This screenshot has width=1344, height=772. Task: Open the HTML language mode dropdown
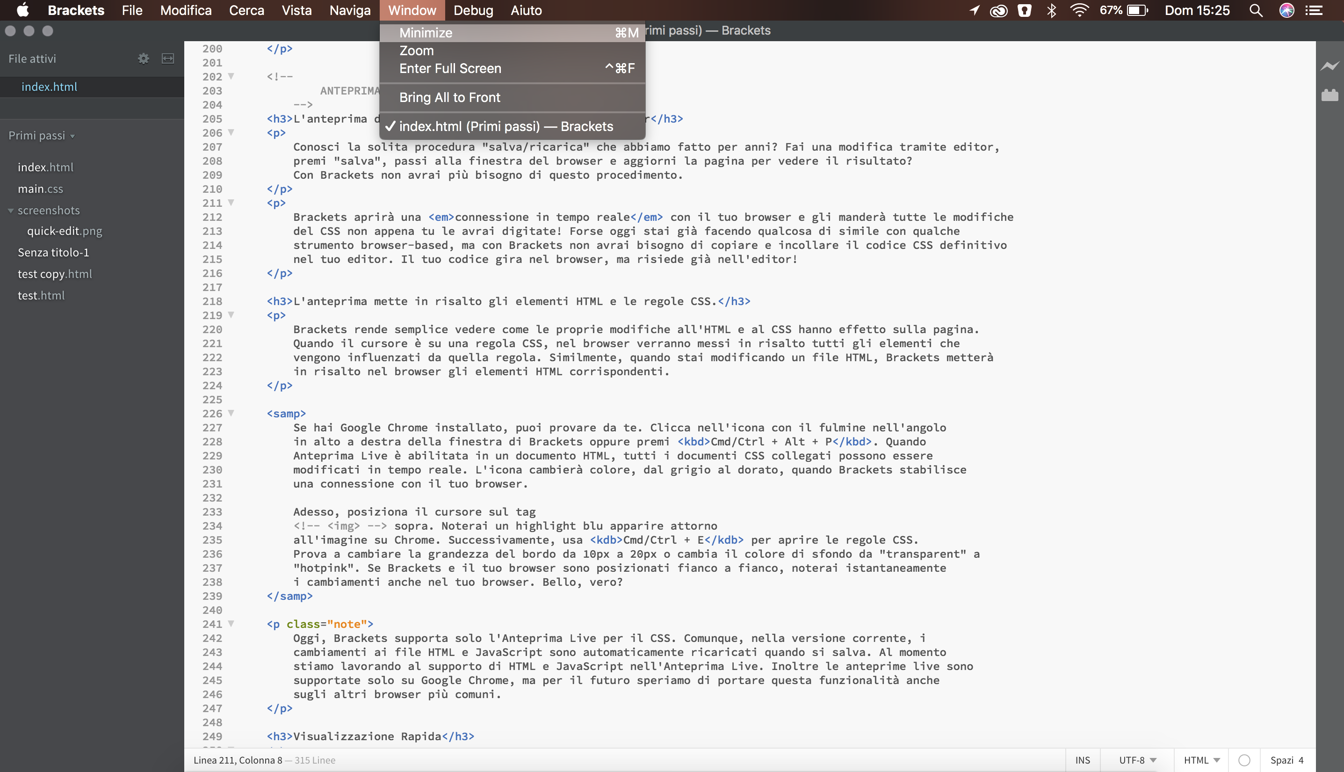coord(1201,760)
